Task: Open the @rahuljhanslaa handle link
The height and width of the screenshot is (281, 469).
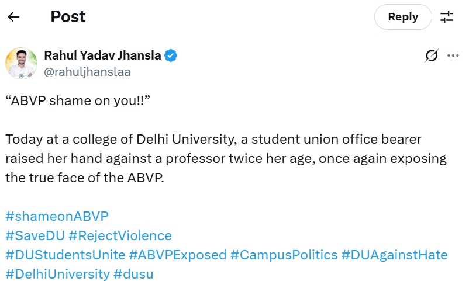Action: point(87,72)
